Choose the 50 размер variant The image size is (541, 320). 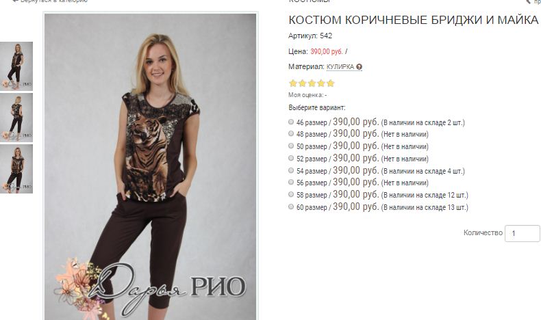pos(291,146)
